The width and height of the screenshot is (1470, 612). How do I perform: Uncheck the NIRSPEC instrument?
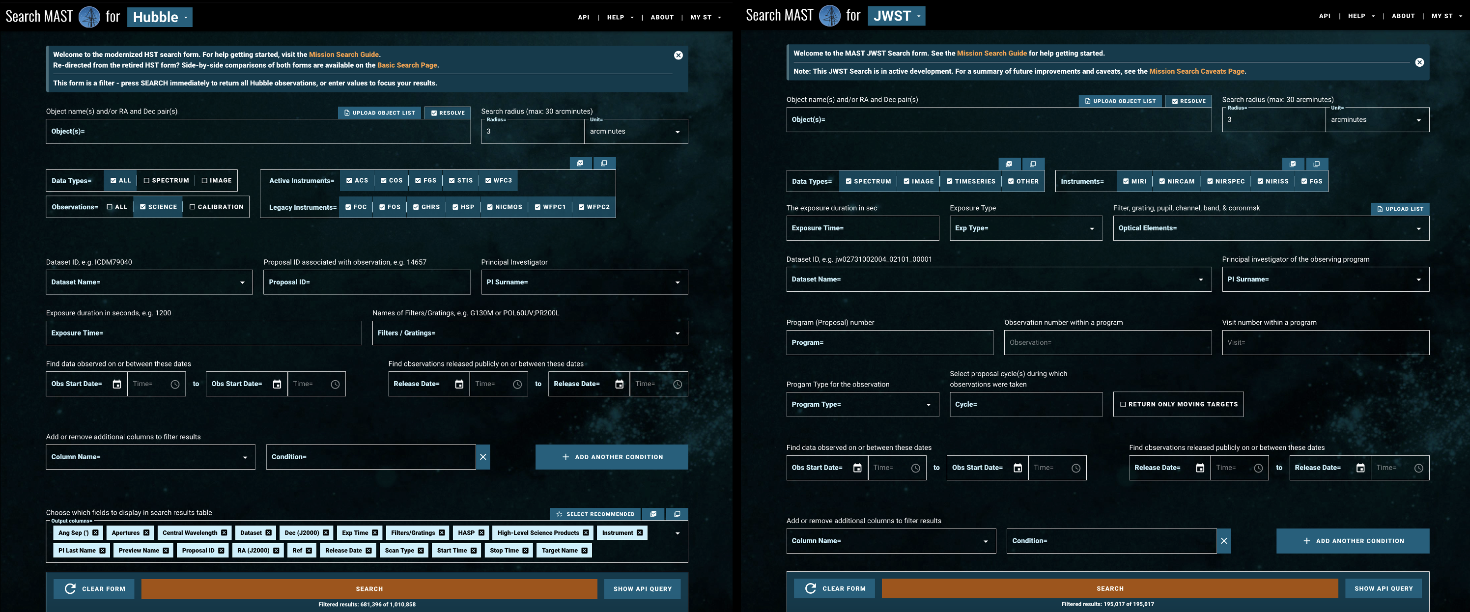click(1226, 181)
